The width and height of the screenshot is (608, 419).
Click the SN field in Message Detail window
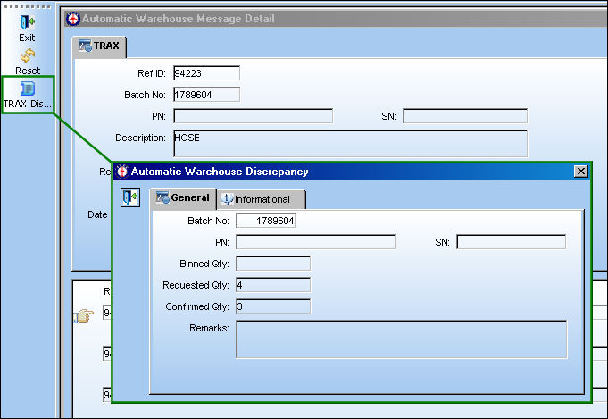point(465,116)
